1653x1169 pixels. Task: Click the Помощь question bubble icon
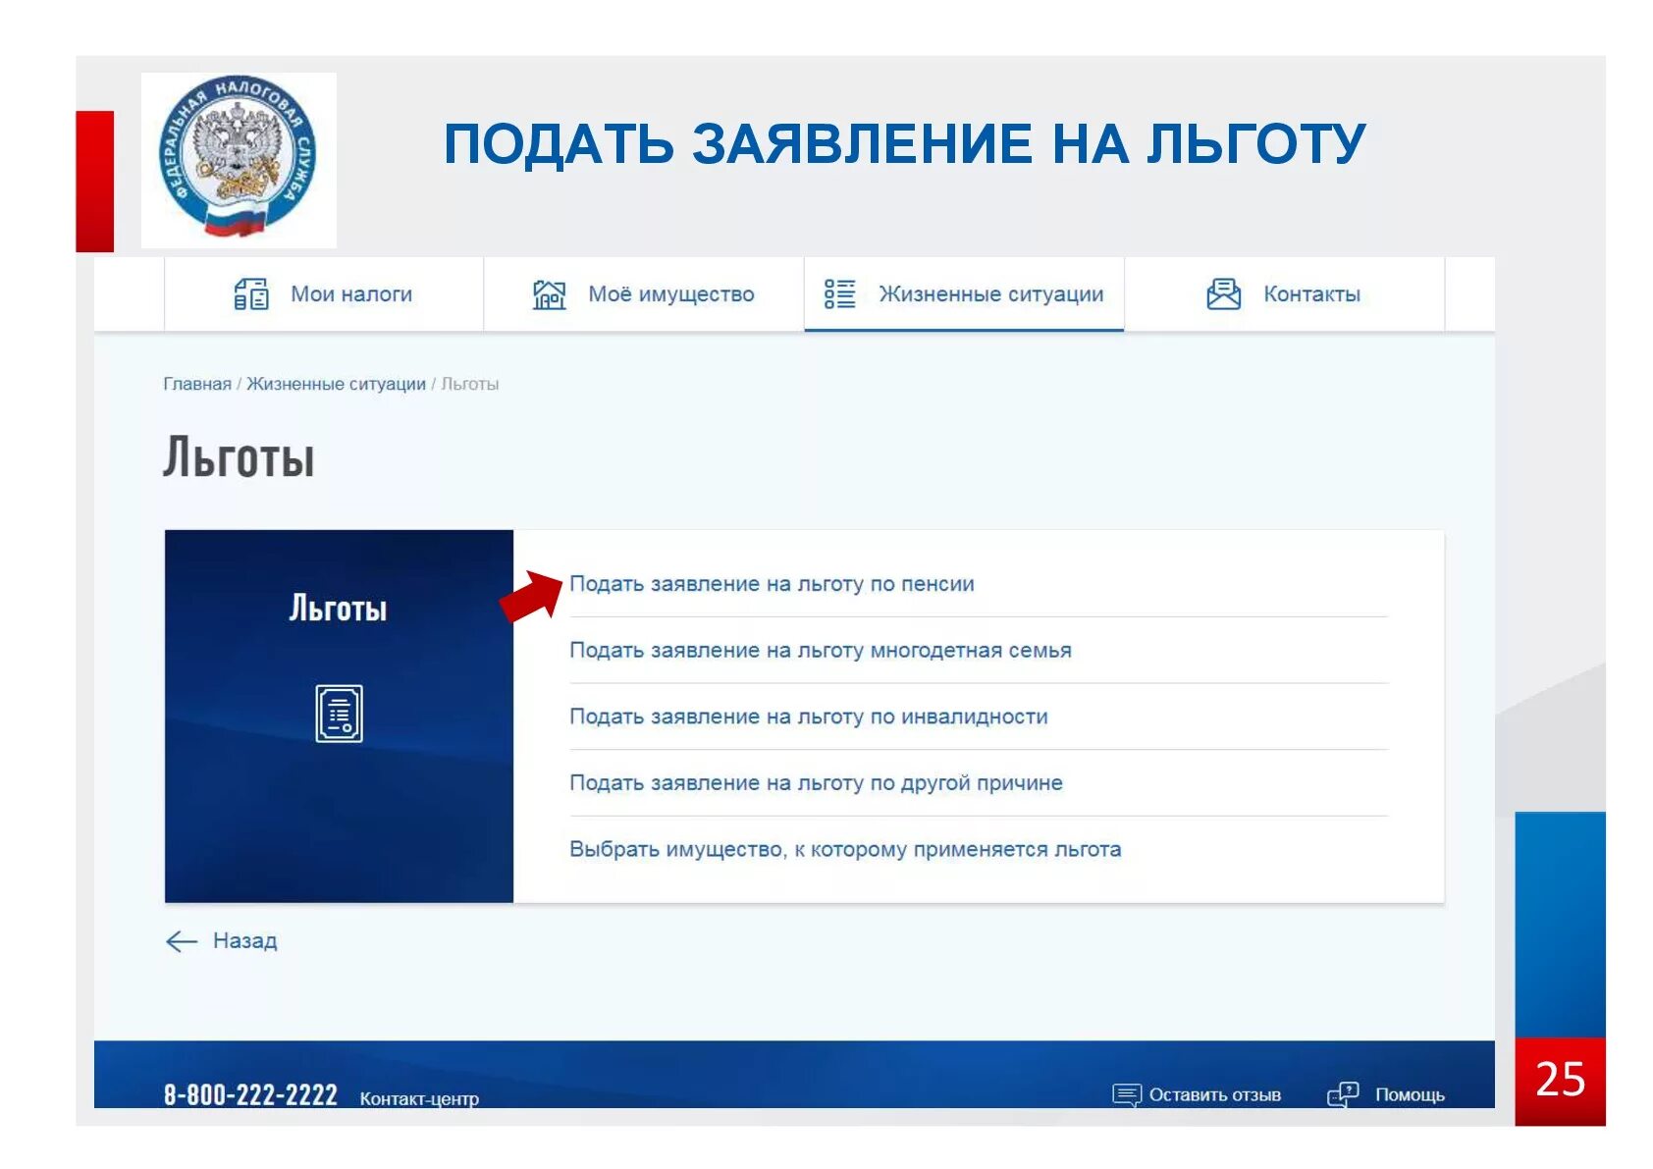1343,1094
